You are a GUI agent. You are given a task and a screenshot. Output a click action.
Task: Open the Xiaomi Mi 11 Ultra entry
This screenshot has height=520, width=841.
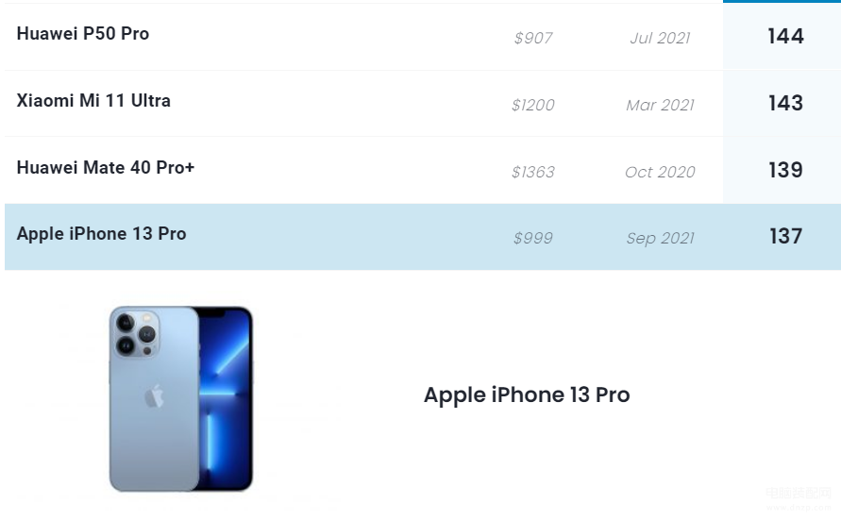[x=93, y=100]
